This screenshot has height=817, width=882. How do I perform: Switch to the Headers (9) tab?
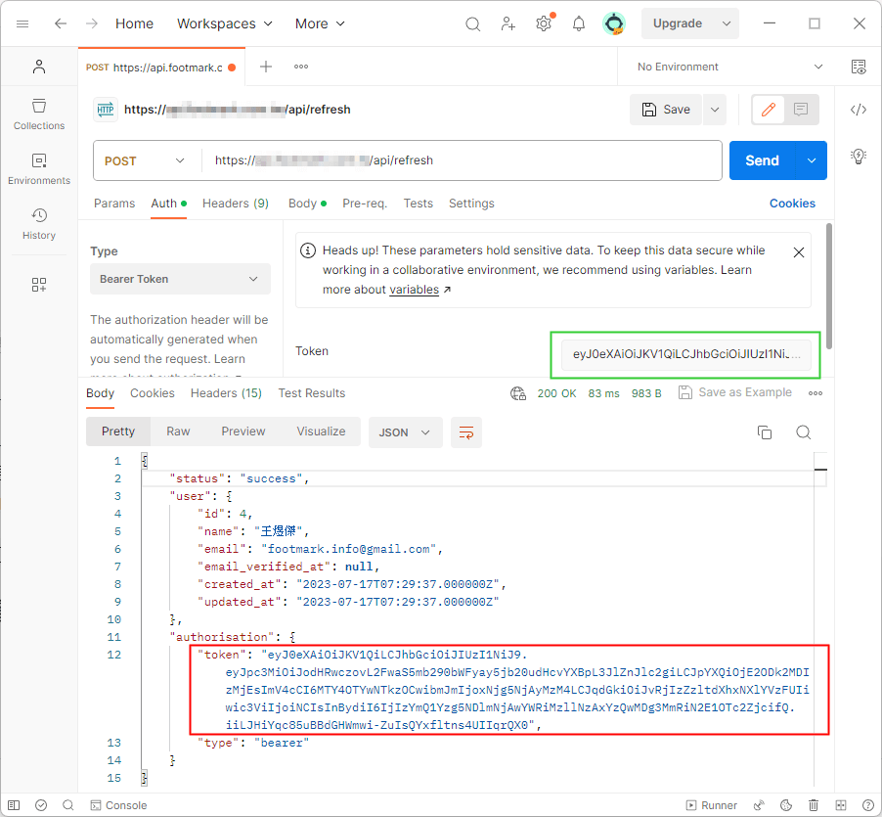[x=236, y=204]
